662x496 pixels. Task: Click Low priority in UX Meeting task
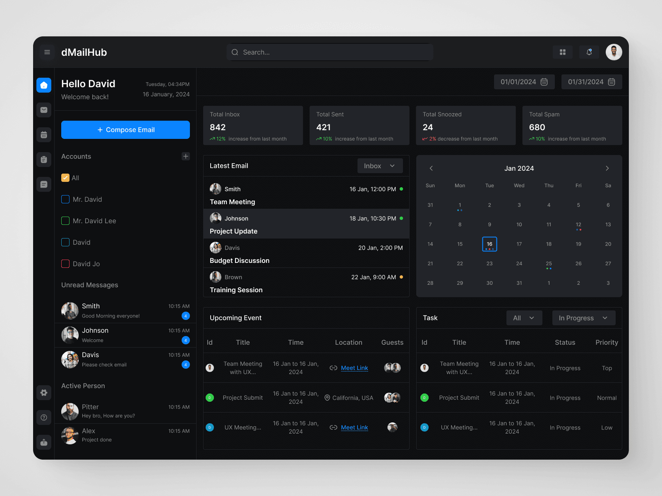point(607,427)
